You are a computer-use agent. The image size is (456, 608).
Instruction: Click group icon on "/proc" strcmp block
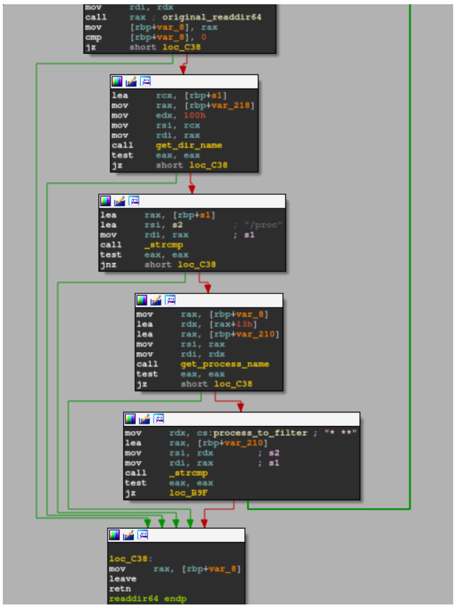pyautogui.click(x=134, y=201)
